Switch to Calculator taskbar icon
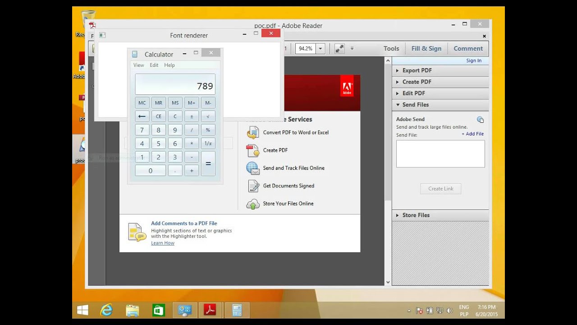This screenshot has height=325, width=577. (237, 310)
